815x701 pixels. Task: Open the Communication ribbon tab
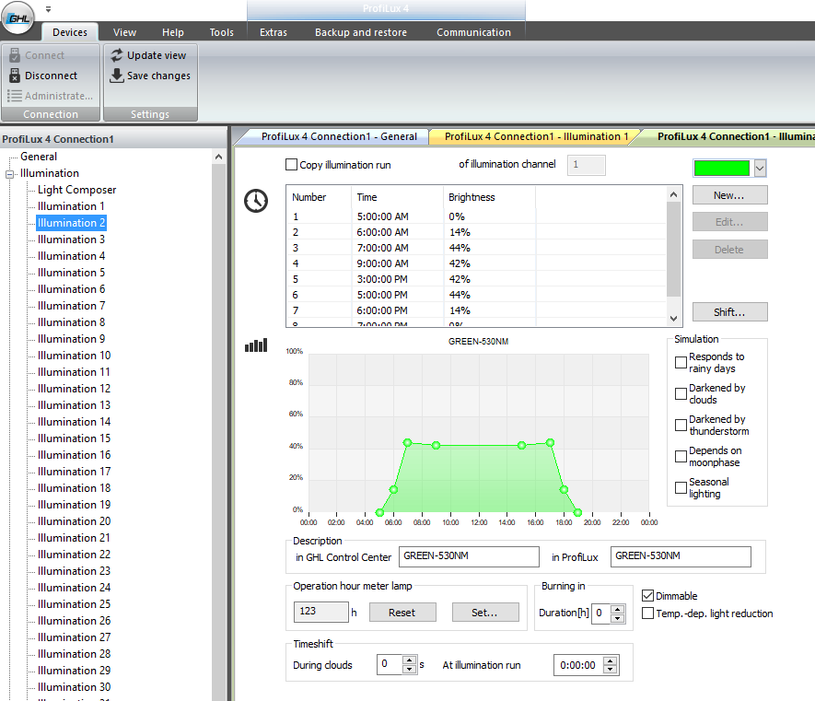tap(473, 32)
